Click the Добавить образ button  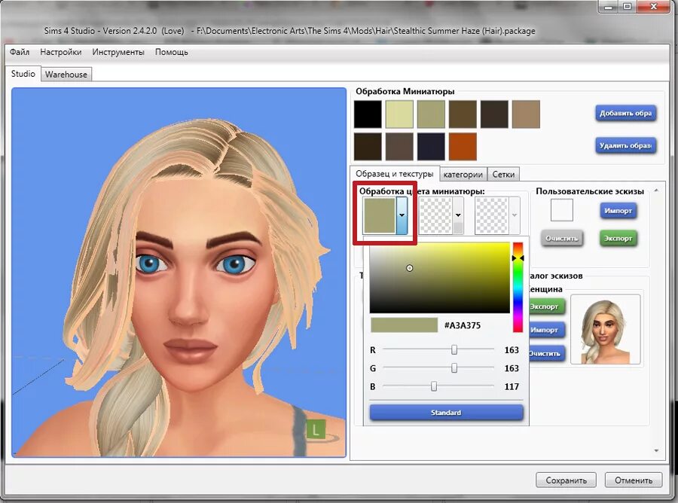(626, 113)
